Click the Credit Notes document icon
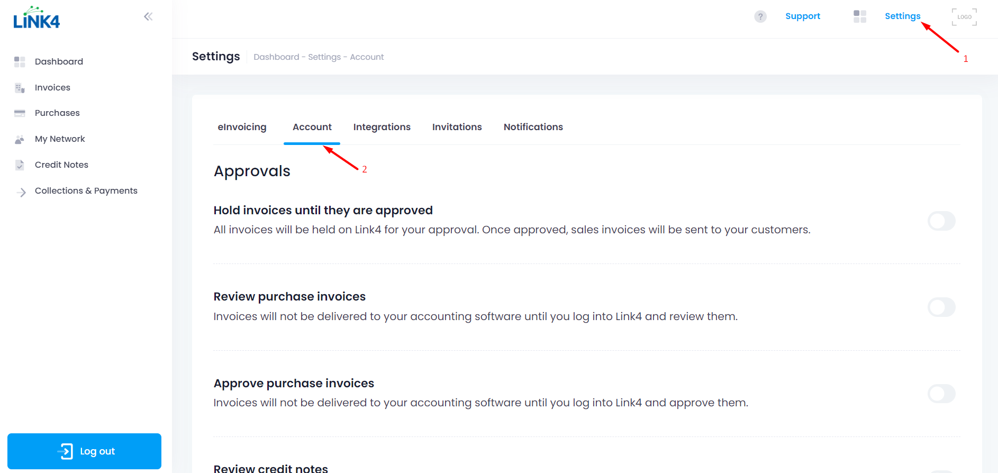Image resolution: width=998 pixels, height=473 pixels. point(20,165)
